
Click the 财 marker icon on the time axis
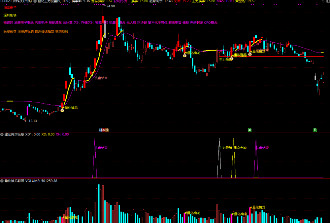pos(100,130)
